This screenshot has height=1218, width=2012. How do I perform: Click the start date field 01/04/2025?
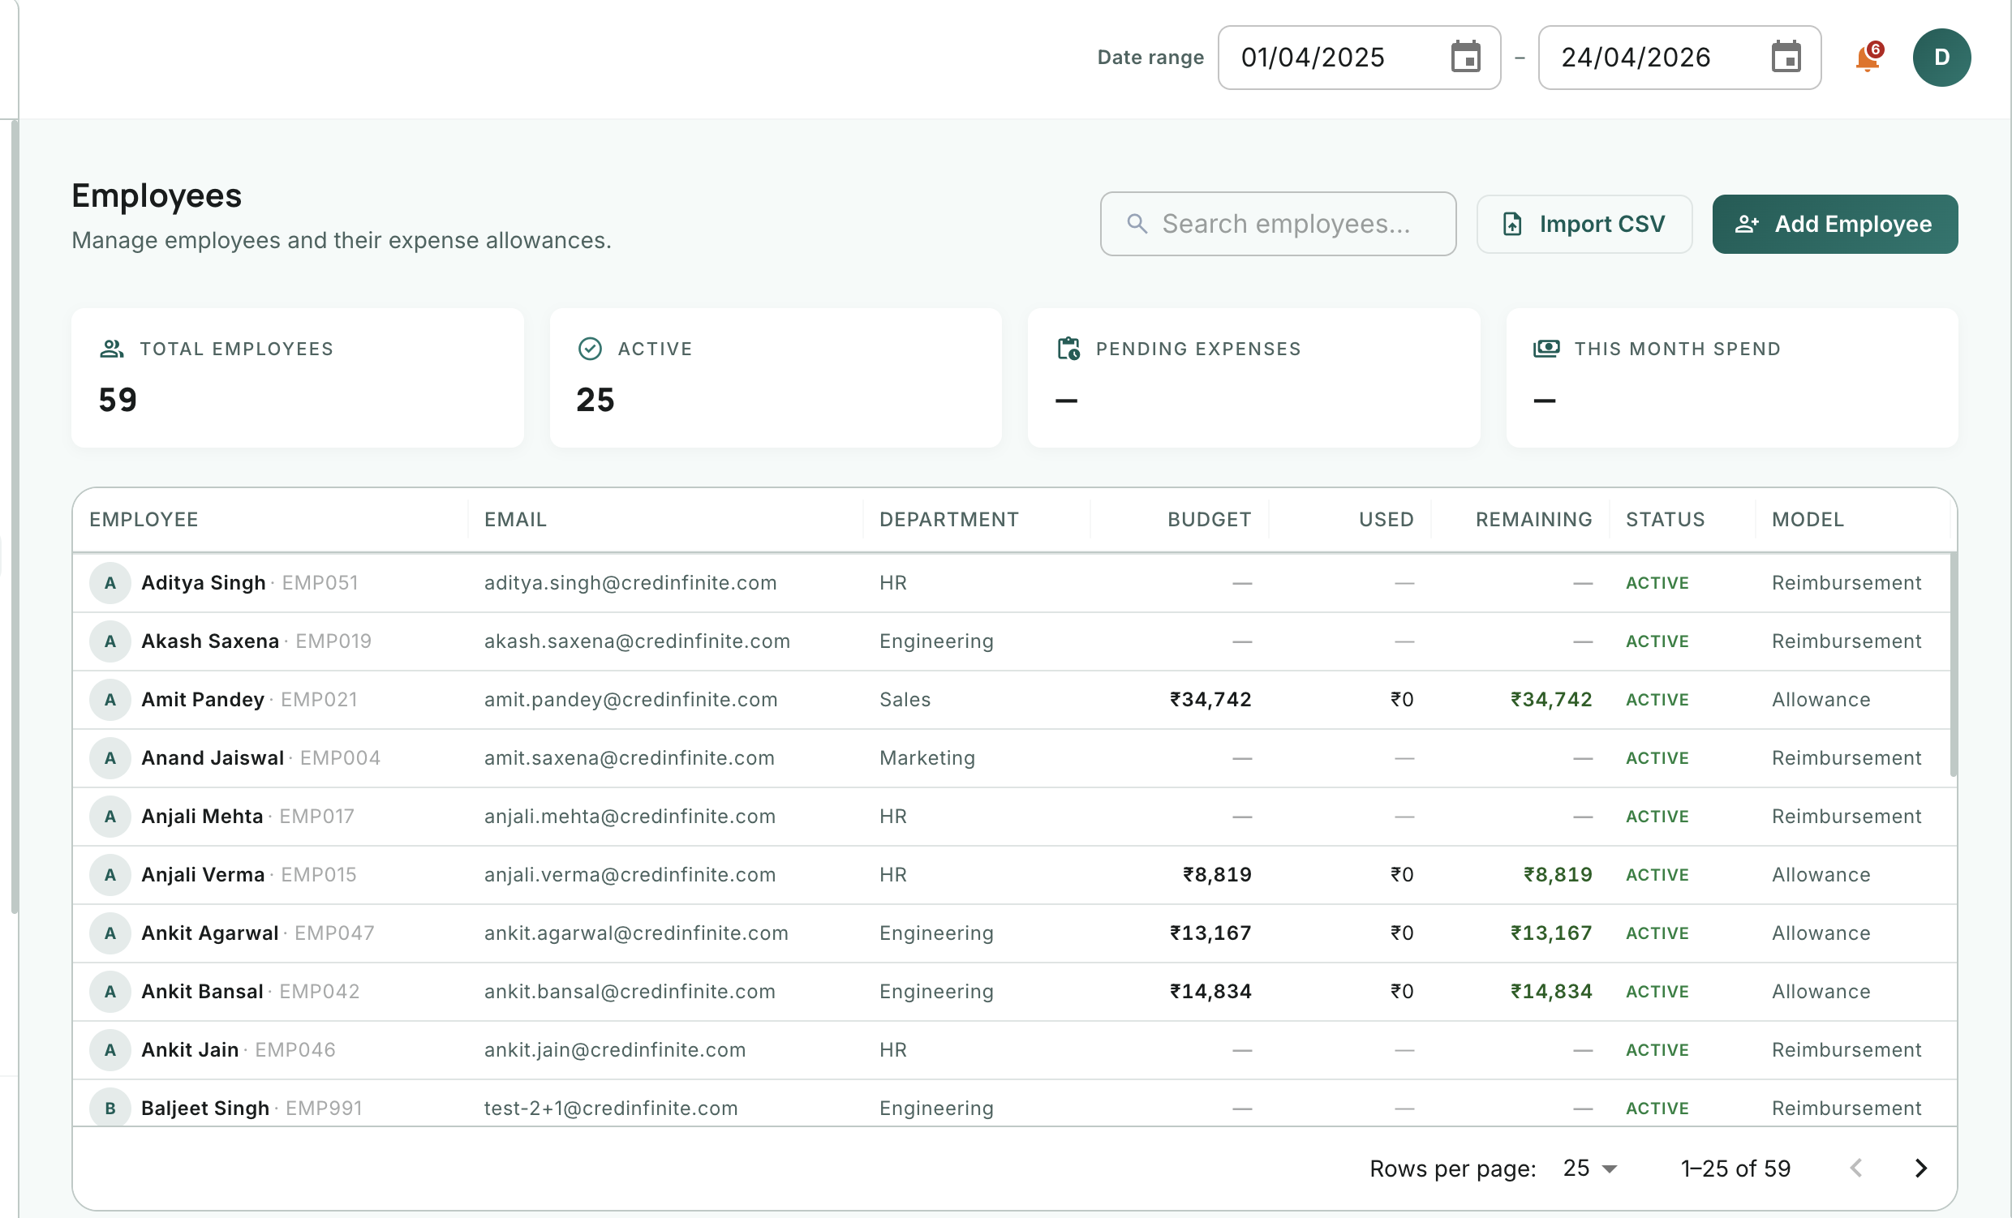1359,57
